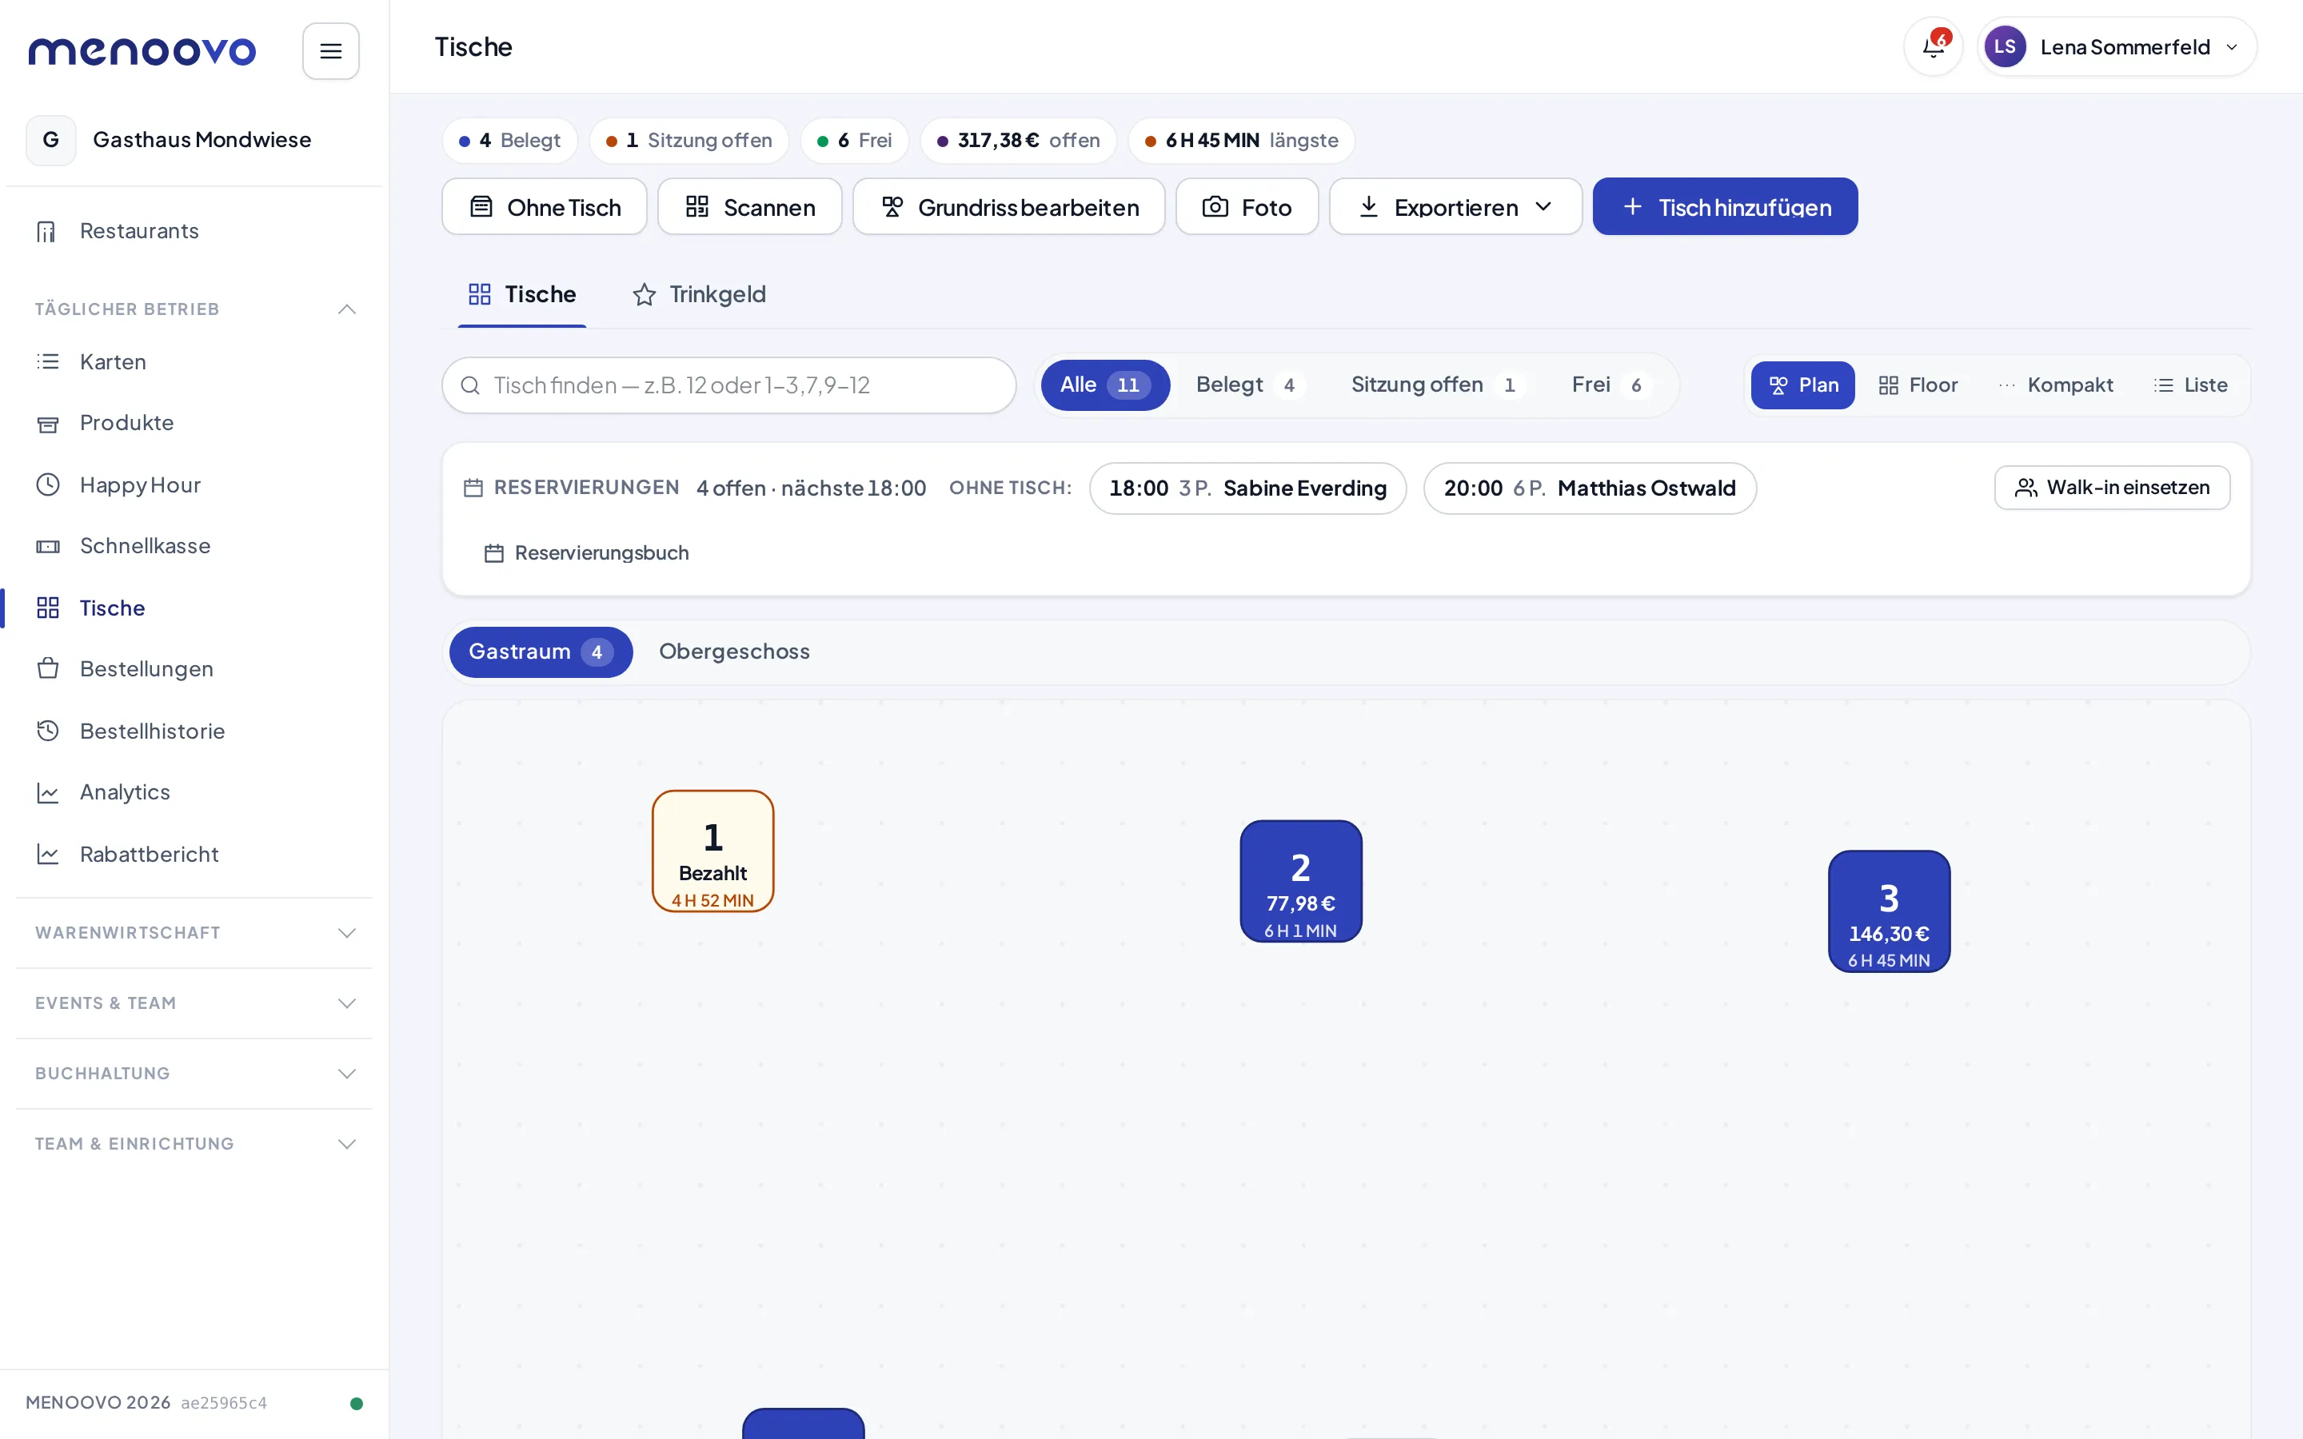Screen dimensions: 2303x1439
Task: Select the Tische tab
Action: [x=521, y=294]
